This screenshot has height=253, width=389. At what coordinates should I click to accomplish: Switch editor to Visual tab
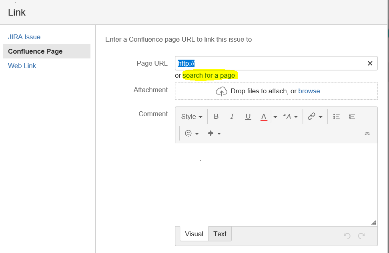point(194,234)
